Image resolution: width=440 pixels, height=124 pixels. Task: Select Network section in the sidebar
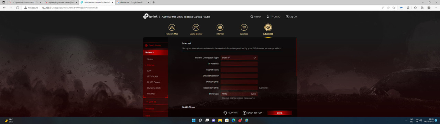tap(155, 52)
